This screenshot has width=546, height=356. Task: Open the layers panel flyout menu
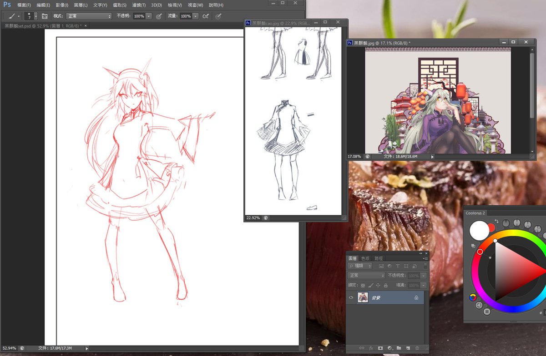tap(425, 258)
